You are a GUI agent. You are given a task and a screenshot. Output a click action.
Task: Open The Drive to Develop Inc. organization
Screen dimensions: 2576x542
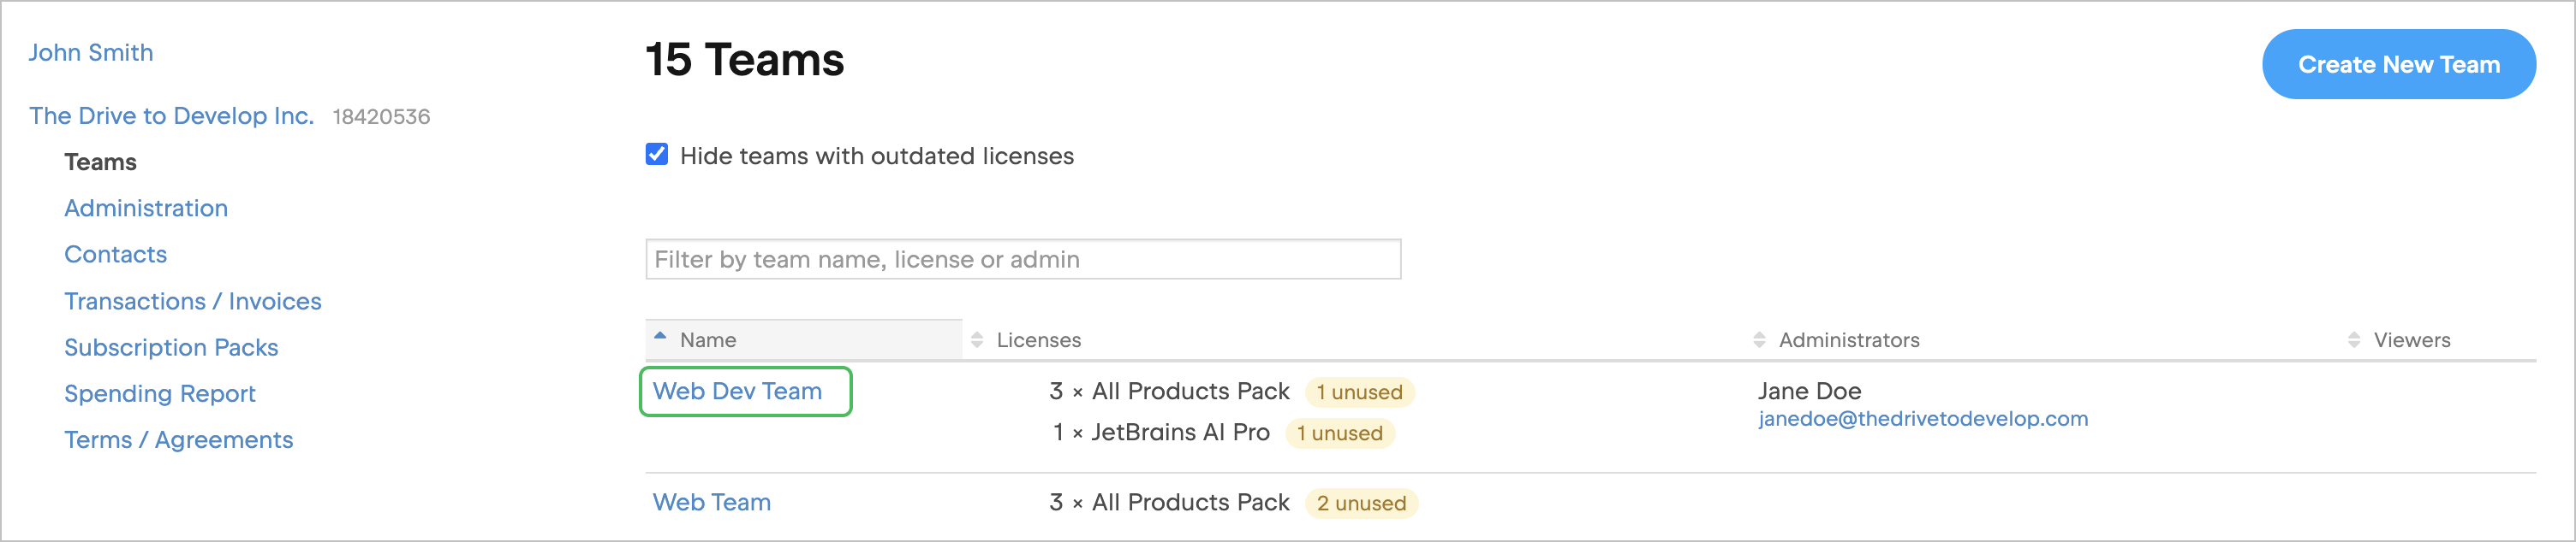[x=171, y=115]
